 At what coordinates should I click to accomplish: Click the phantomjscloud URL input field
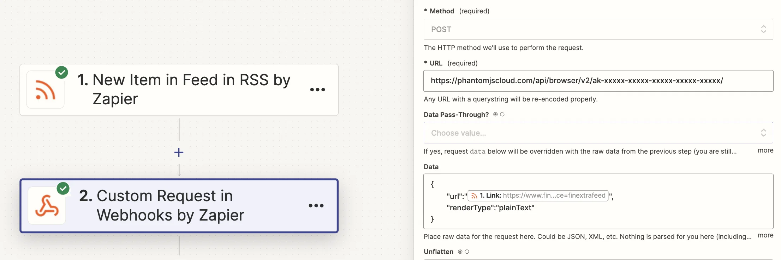pyautogui.click(x=598, y=81)
